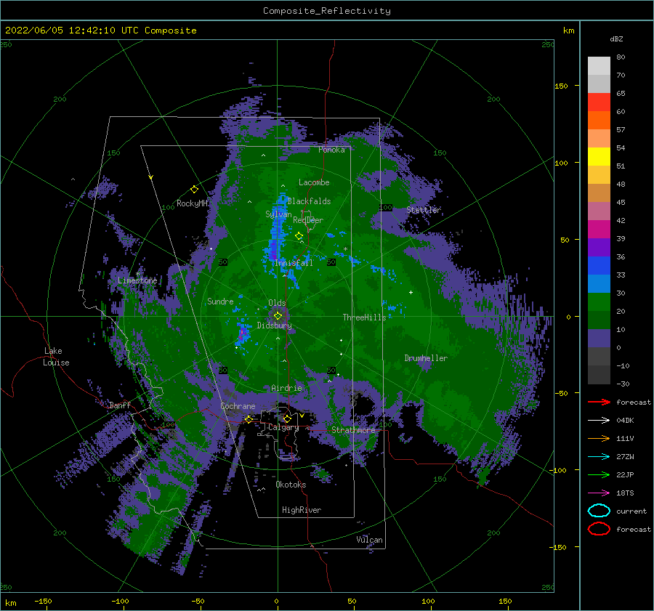Viewport: 654px width, 611px height.
Task: Click the green 22JP arrow legend icon
Action: coord(599,474)
